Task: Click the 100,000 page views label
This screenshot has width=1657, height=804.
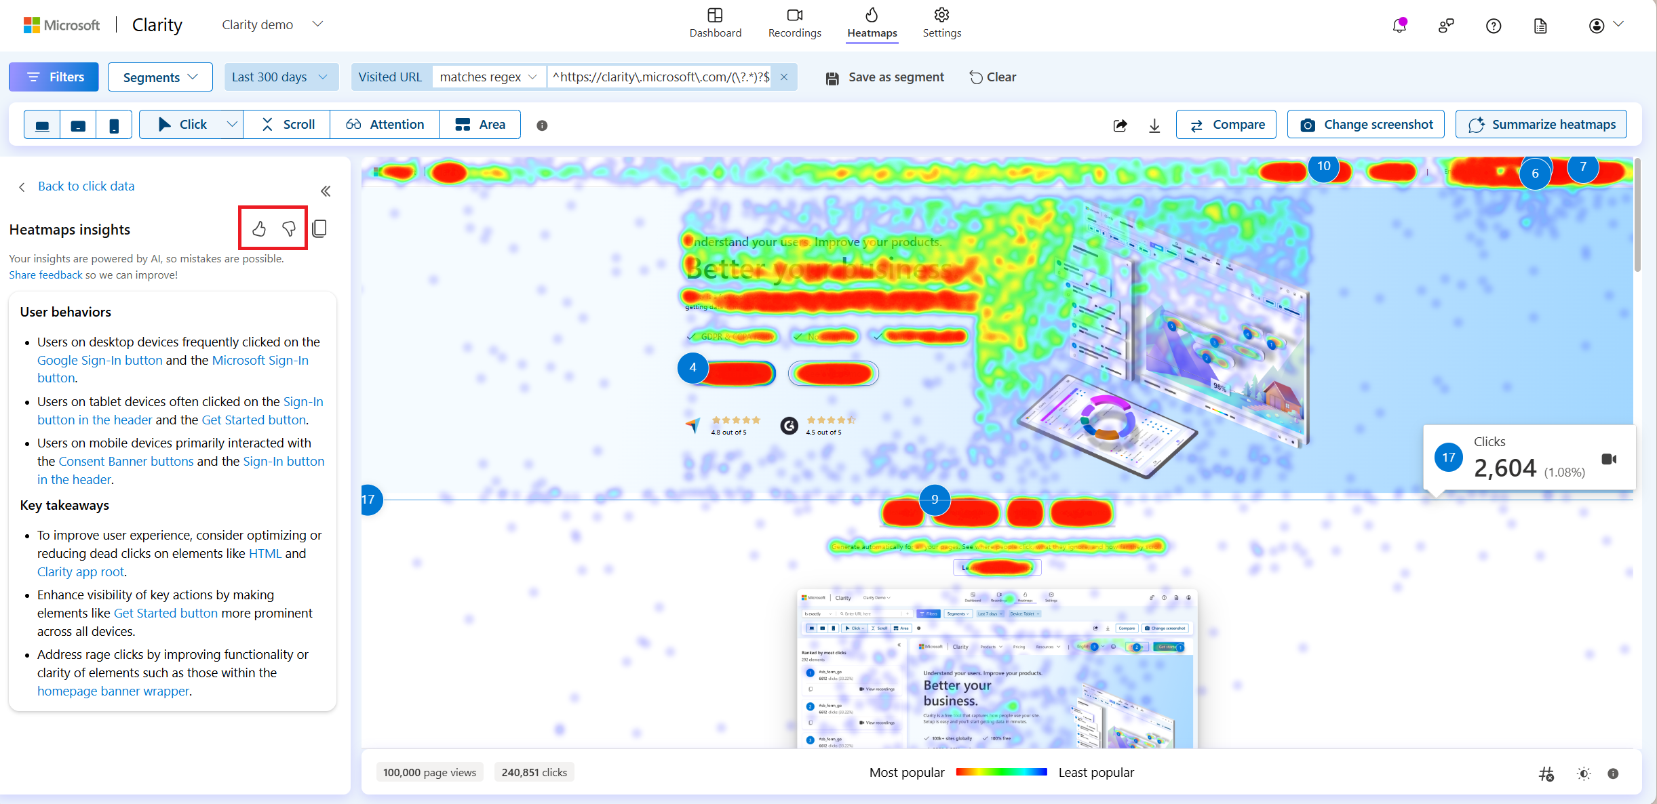Action: (x=429, y=773)
